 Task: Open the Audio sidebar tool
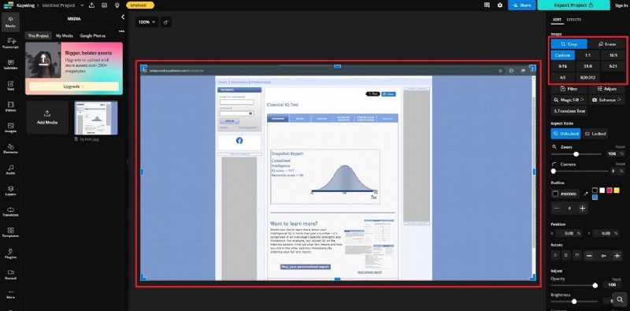point(10,169)
